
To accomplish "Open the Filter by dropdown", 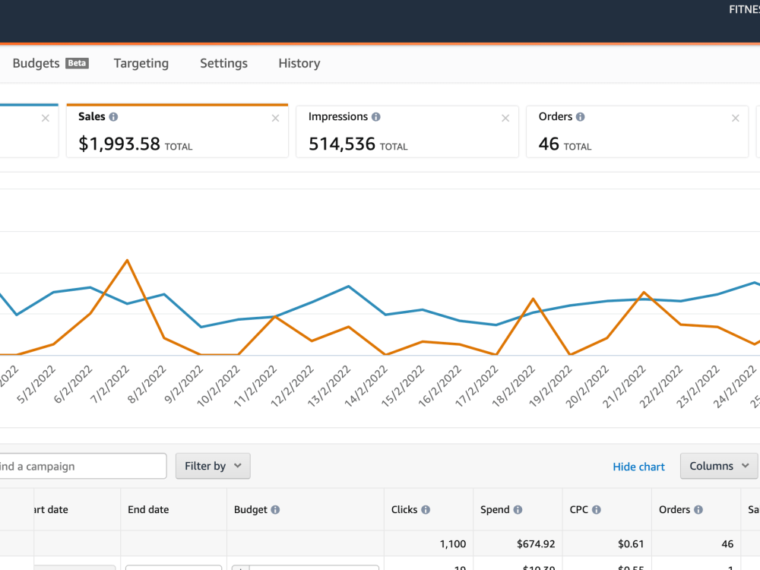I will click(x=213, y=466).
